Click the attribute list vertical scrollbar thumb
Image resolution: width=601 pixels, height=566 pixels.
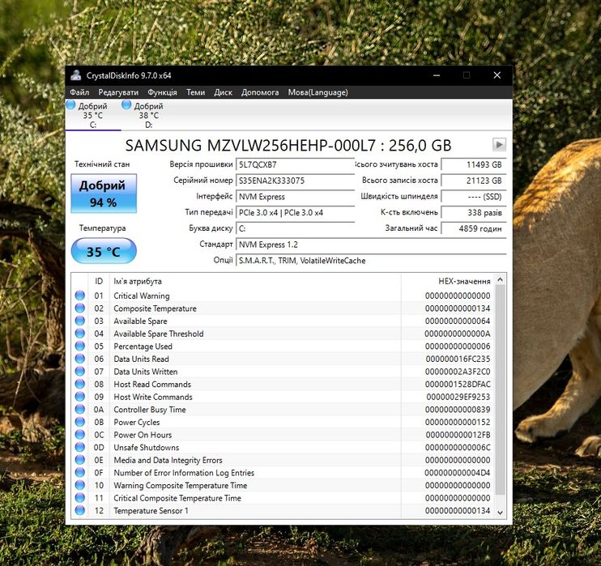(x=500, y=389)
